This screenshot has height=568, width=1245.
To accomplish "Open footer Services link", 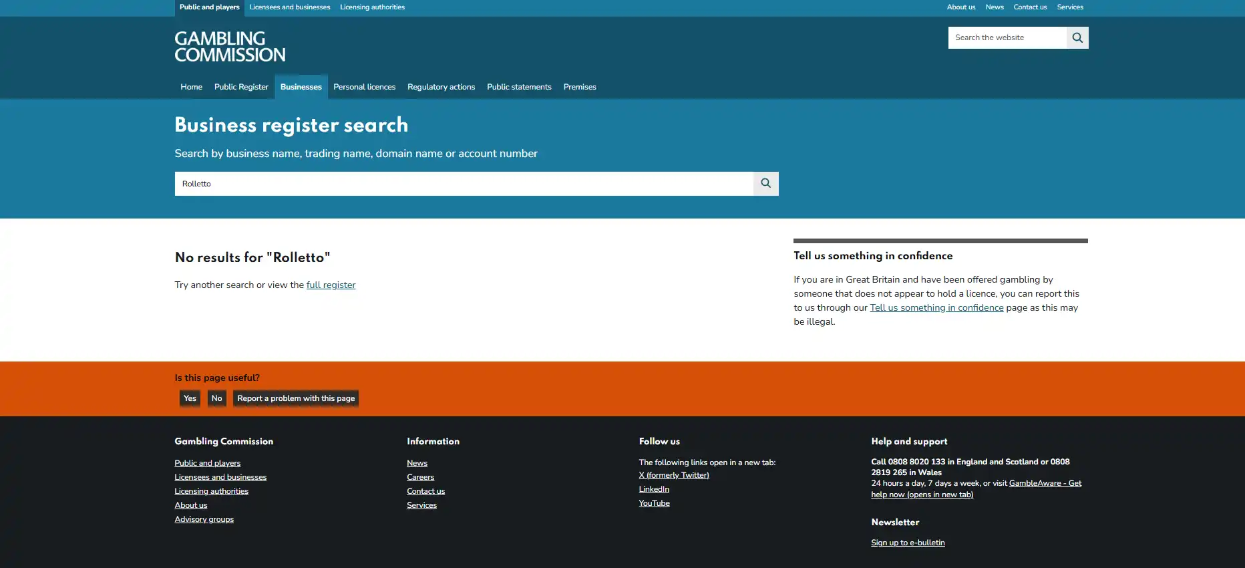I will (x=422, y=505).
